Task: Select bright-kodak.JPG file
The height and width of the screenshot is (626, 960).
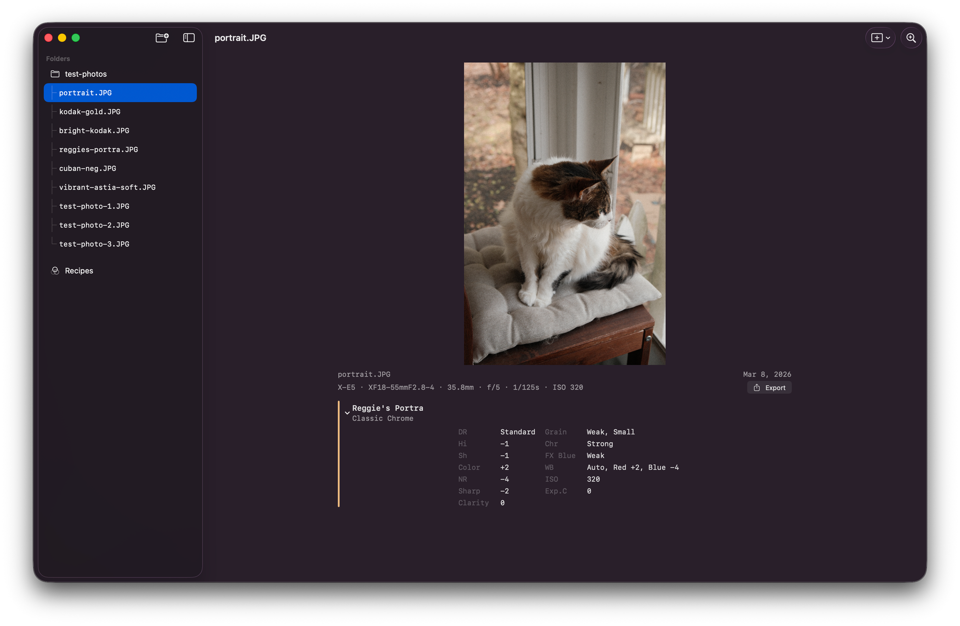Action: click(x=94, y=130)
